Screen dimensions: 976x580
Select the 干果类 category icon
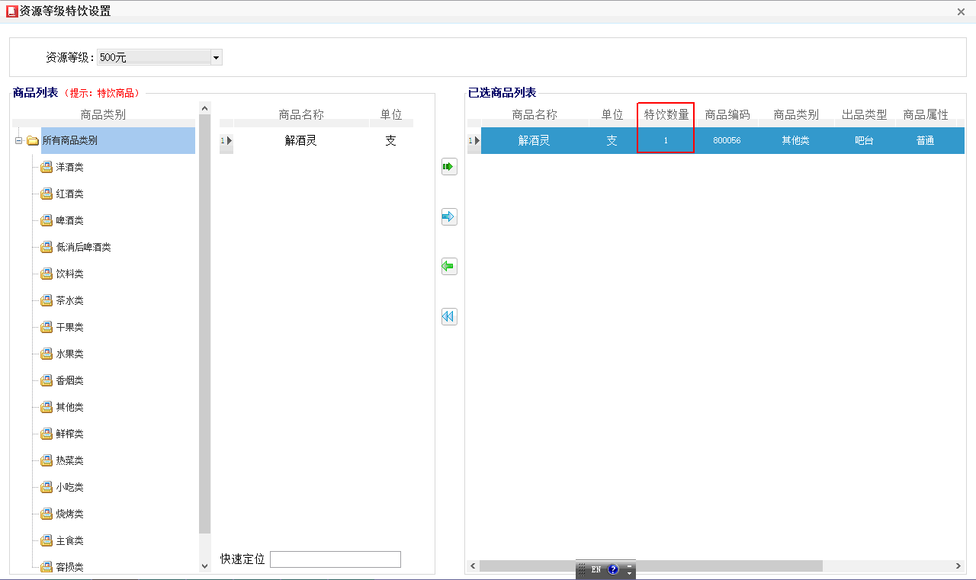47,327
